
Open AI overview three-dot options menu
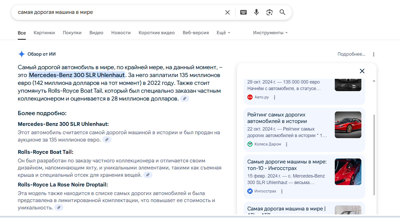coord(374,54)
